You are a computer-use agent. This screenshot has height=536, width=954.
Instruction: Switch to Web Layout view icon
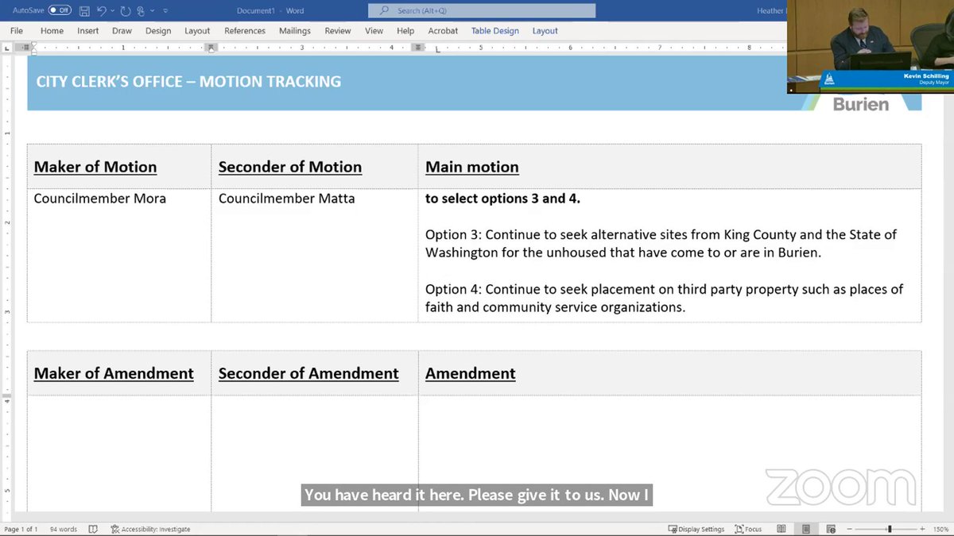[831, 529]
